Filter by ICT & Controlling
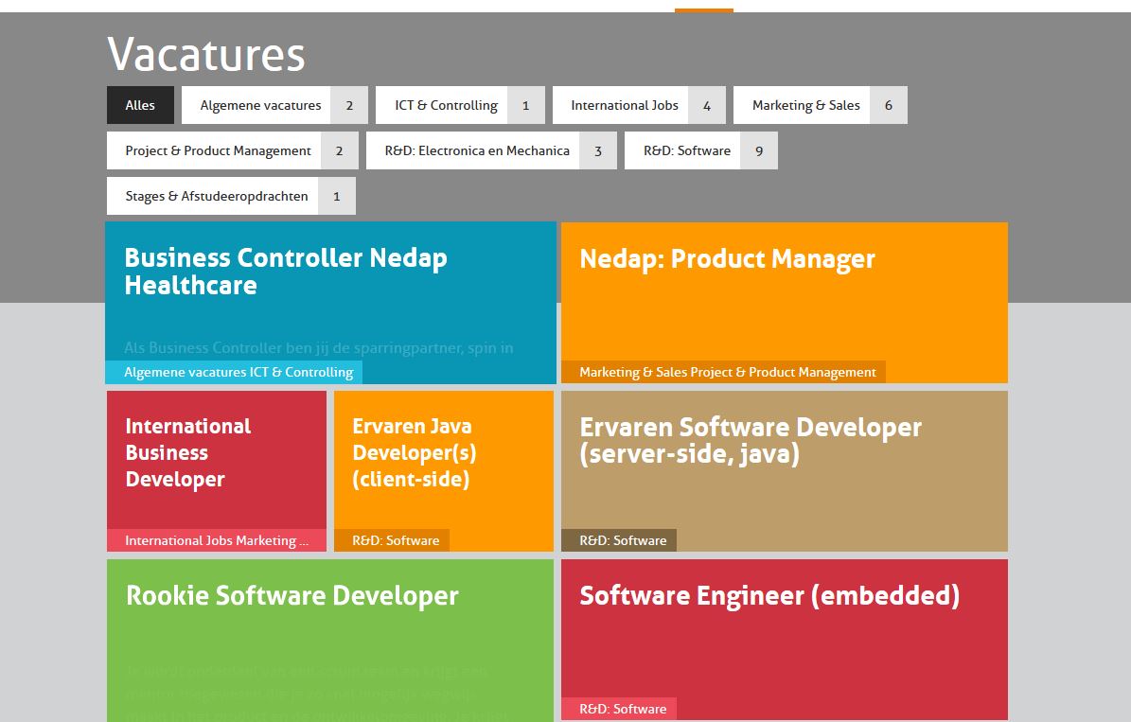The height and width of the screenshot is (722, 1131). point(459,105)
